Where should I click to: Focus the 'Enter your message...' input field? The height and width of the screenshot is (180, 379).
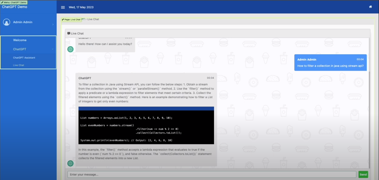coord(211,175)
